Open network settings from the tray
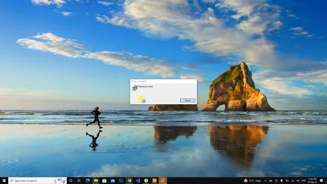The height and width of the screenshot is (184, 327). tap(293, 180)
